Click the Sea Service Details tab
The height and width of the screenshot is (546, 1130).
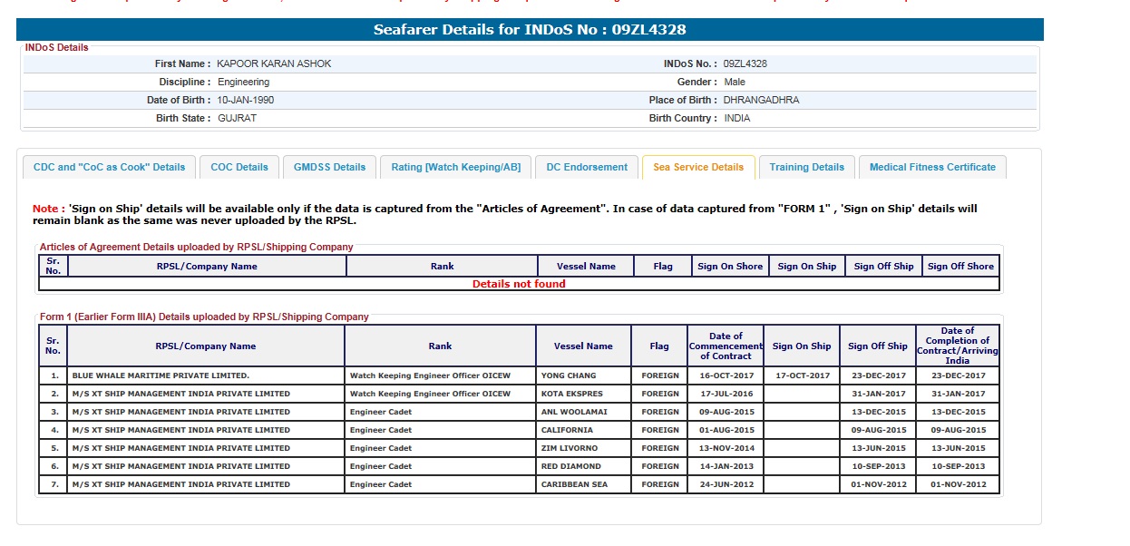tap(698, 167)
